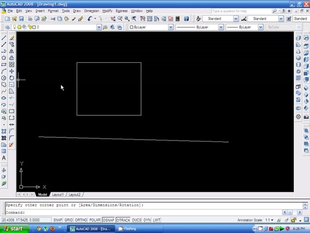310x233 pixels.
Task: Select the Rotate modify tool
Action: (12, 78)
